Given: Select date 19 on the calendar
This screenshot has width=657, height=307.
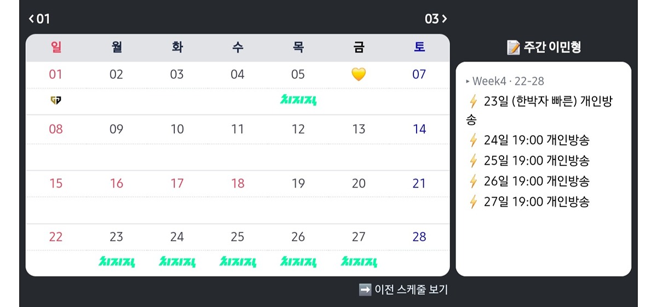Looking at the screenshot, I should coord(298,183).
